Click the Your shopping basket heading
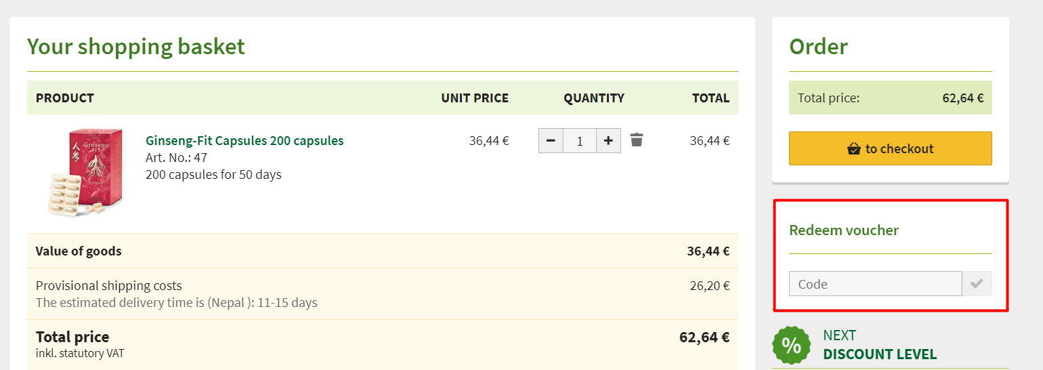This screenshot has width=1043, height=370. pyautogui.click(x=136, y=47)
